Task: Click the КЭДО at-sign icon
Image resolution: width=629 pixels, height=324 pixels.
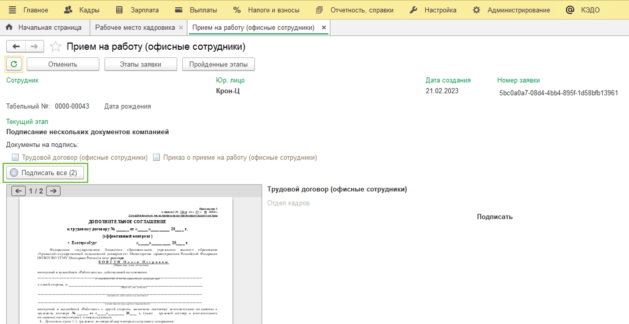Action: tap(570, 10)
